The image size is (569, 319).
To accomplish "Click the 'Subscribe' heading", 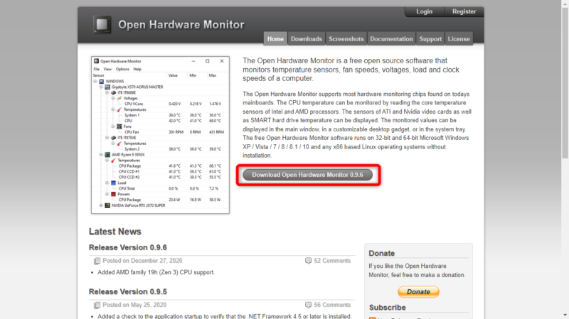I will [x=387, y=308].
